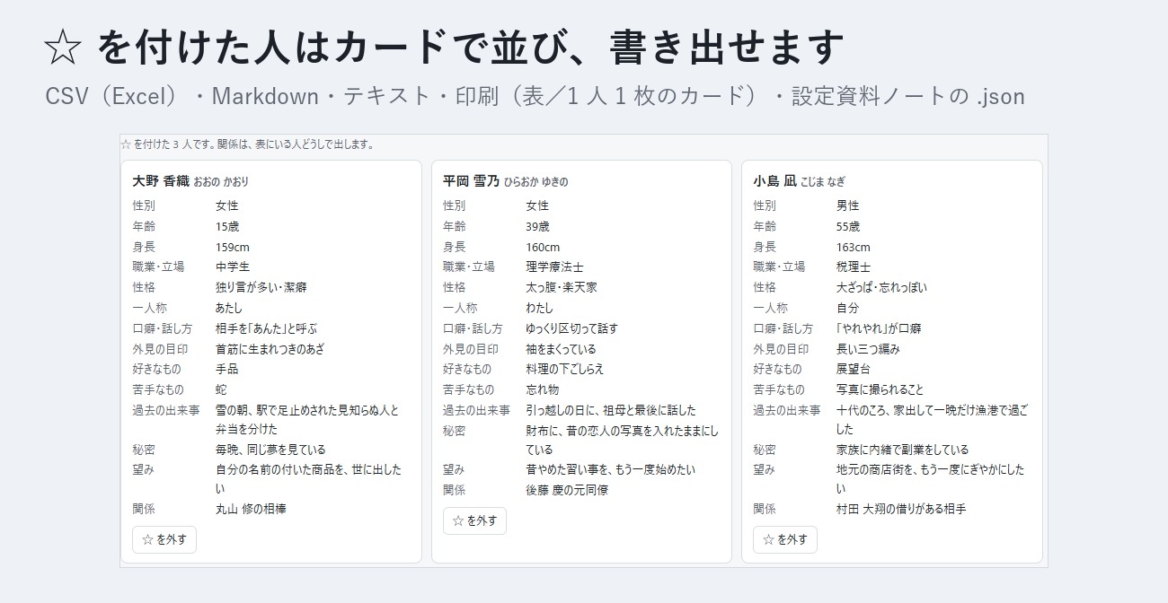1168x603 pixels.
Task: Click favorite thing 料理の下ごしらえ
Action: [565, 369]
